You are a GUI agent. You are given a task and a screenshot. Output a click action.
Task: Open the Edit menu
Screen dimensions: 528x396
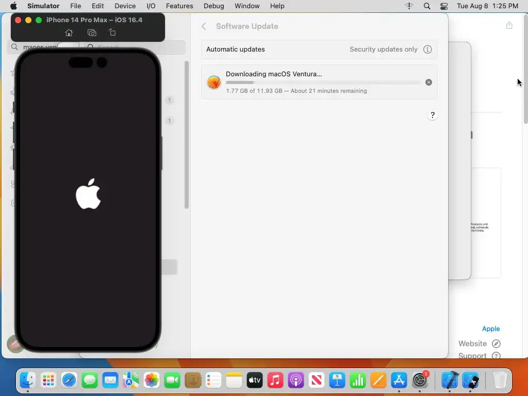97,6
